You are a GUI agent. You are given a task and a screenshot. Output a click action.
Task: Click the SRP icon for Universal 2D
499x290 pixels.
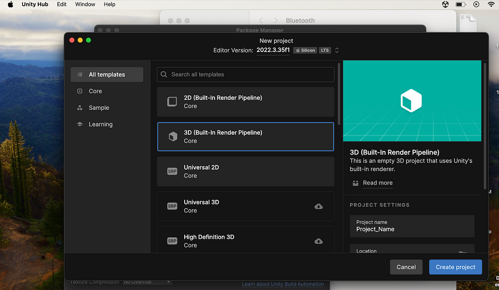pyautogui.click(x=172, y=171)
